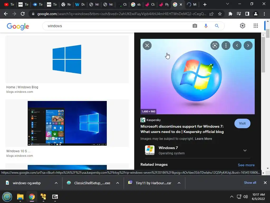Open Home | Windows Blog result title
Image resolution: width=270 pixels, height=203 pixels.
pos(22,87)
